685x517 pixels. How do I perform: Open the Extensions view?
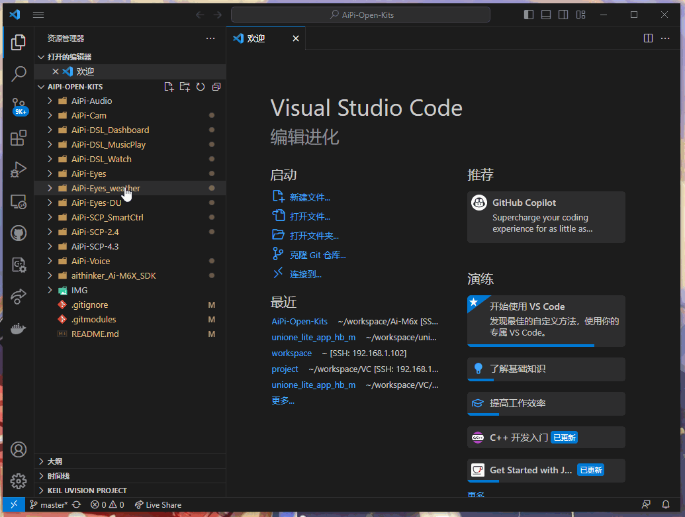[x=19, y=138]
